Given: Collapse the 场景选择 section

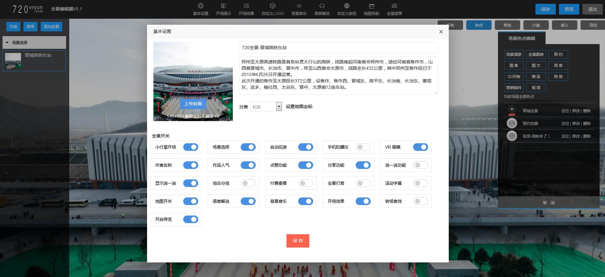Looking at the screenshot, I should (x=7, y=42).
